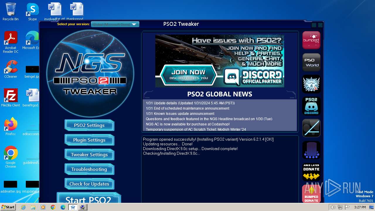Open the media player taskbar icon

point(43,207)
